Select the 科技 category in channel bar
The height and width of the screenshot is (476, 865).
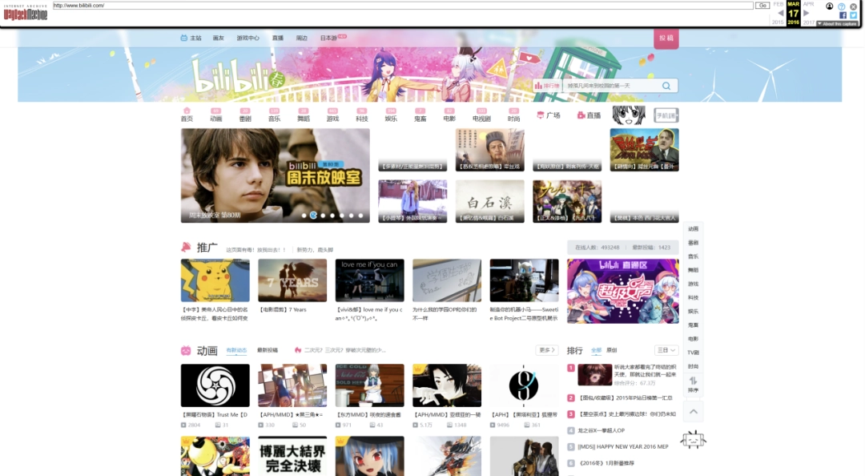click(362, 115)
